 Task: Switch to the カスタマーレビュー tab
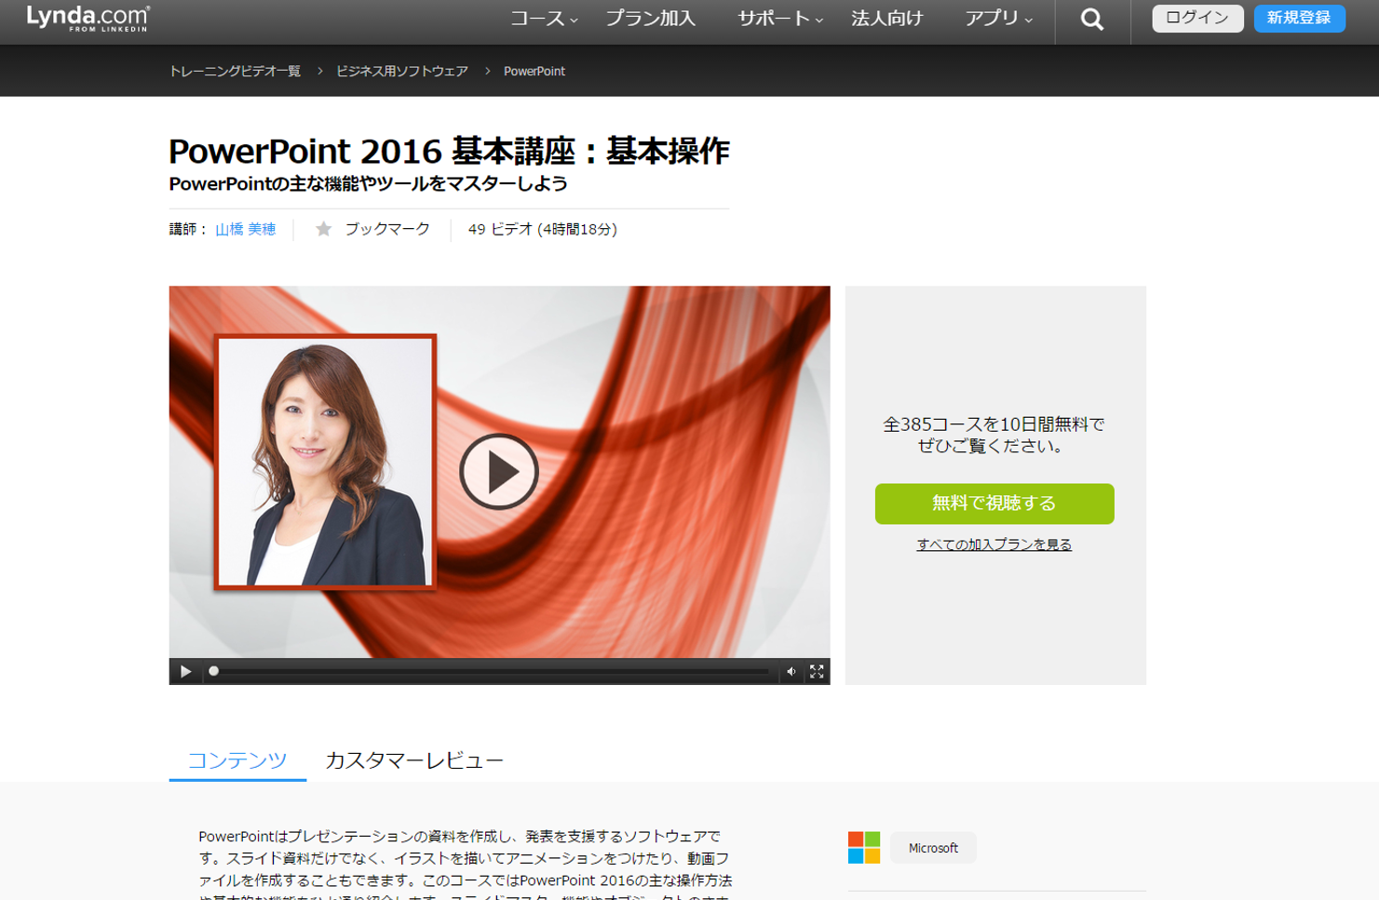coord(413,760)
